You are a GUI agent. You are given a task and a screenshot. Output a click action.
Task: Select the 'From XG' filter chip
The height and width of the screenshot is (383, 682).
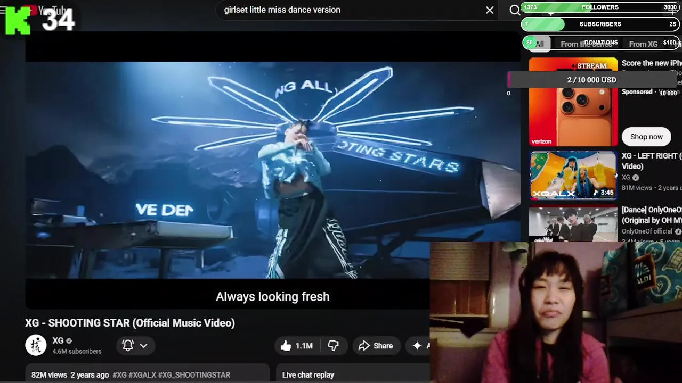[x=643, y=44]
